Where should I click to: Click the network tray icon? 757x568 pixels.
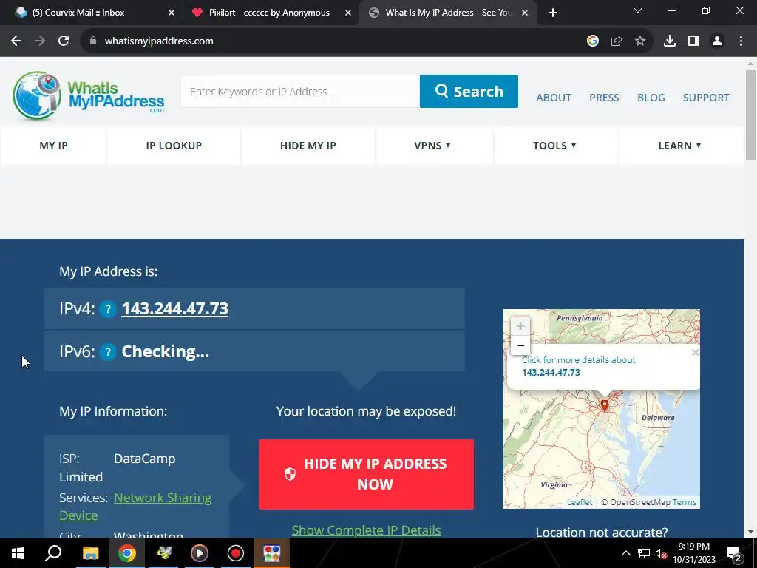[x=644, y=553]
